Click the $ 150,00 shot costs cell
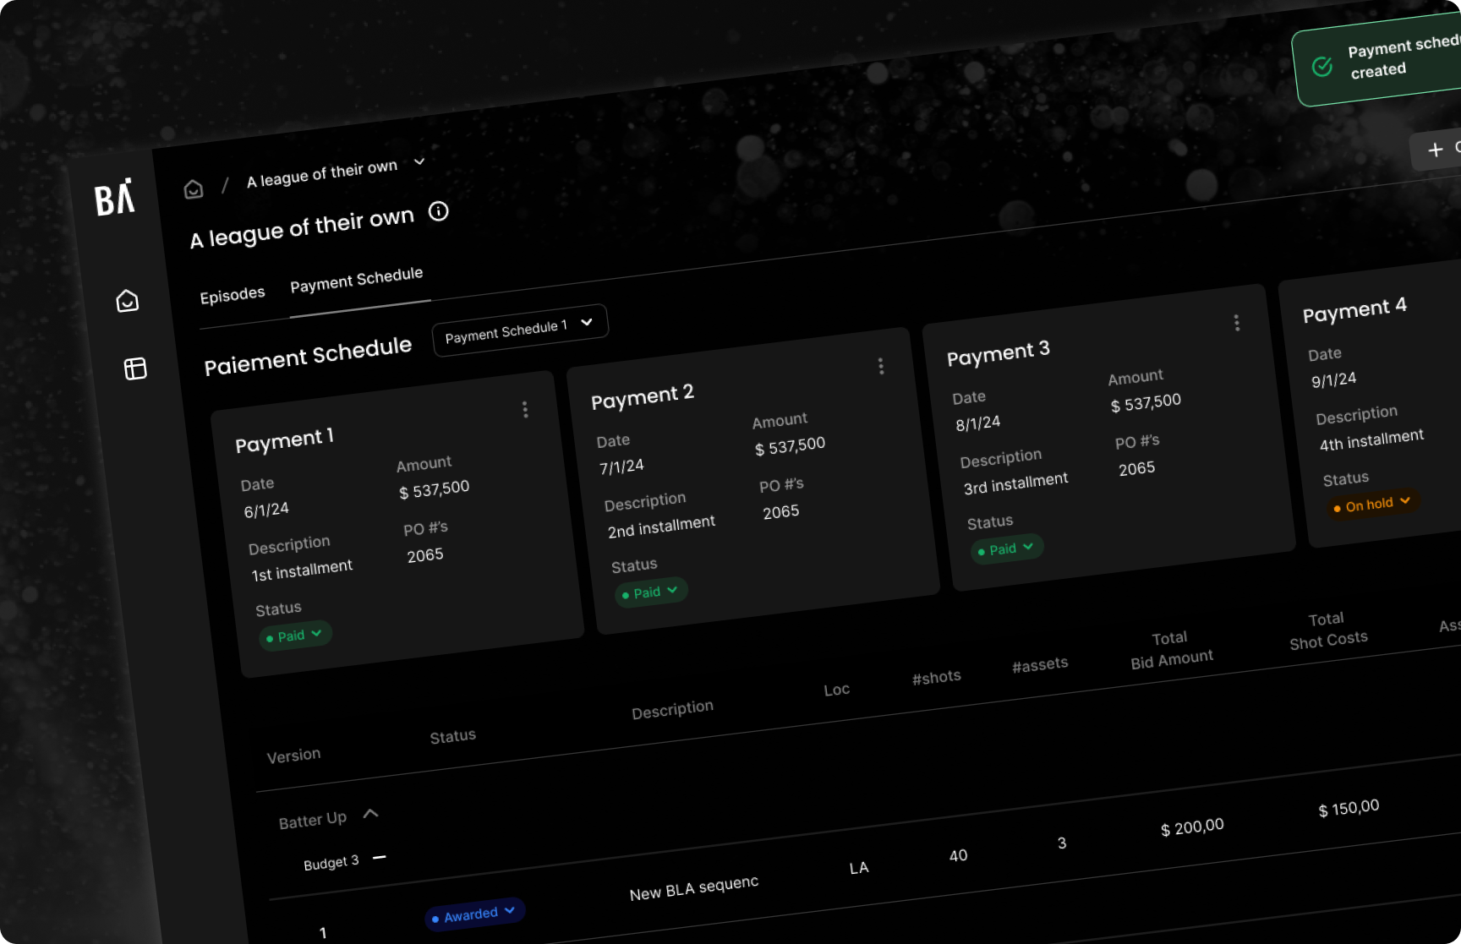Screen dimensions: 1461x944 (1349, 808)
